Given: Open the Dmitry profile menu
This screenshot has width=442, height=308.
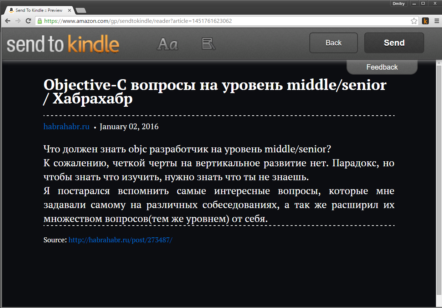Looking at the screenshot, I should click(x=399, y=4).
